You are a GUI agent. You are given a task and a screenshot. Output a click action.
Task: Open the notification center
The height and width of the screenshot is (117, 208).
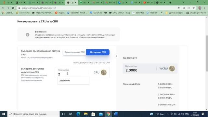tap(203, 114)
